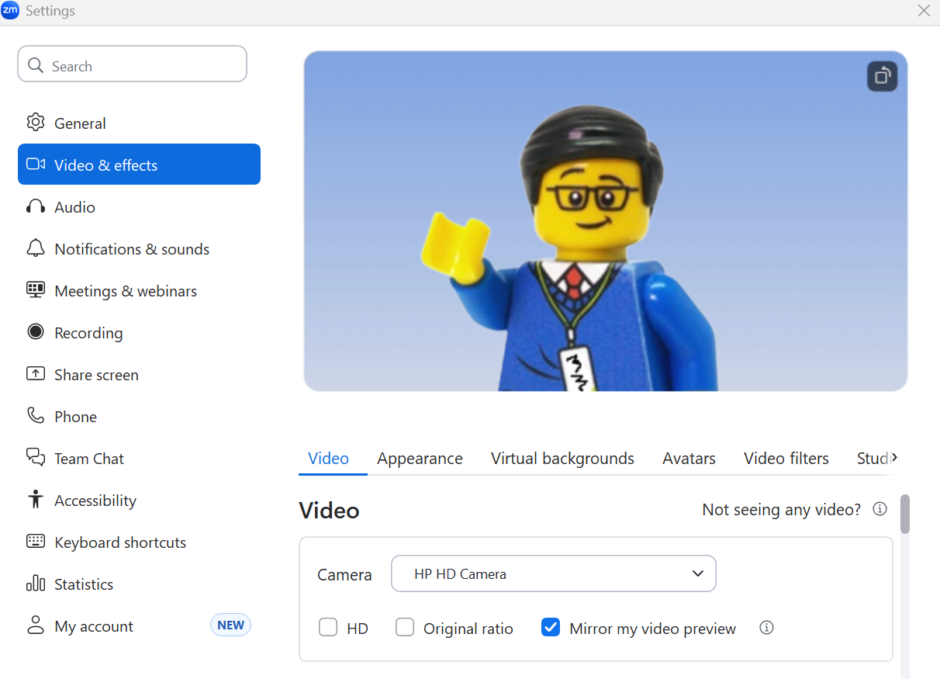
Task: Click the Not seeing any video? link
Action: [781, 510]
